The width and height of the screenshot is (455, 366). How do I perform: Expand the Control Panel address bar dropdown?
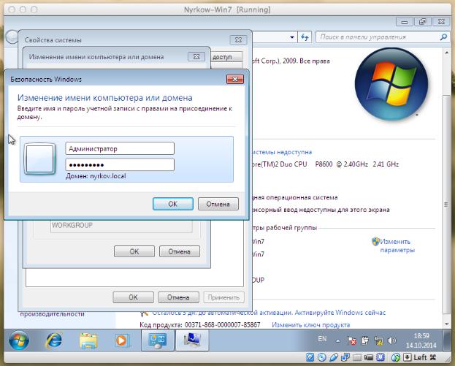(x=292, y=37)
